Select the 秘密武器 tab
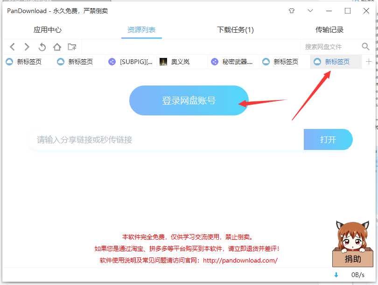Image resolution: width=378 pixels, height=285 pixels. pyautogui.click(x=234, y=62)
